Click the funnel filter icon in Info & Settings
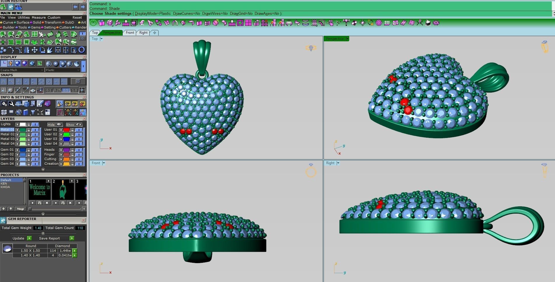Viewport: 555px width, 282px height. 33,112
